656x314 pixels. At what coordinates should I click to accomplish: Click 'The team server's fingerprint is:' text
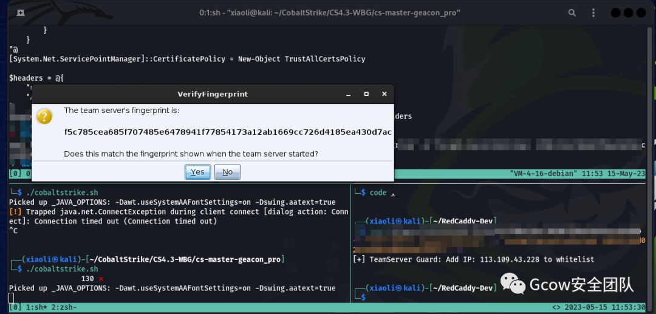121,111
